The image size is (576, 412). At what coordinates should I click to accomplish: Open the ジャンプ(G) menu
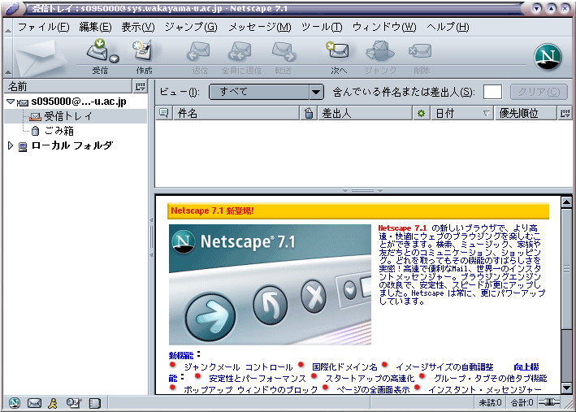click(191, 27)
